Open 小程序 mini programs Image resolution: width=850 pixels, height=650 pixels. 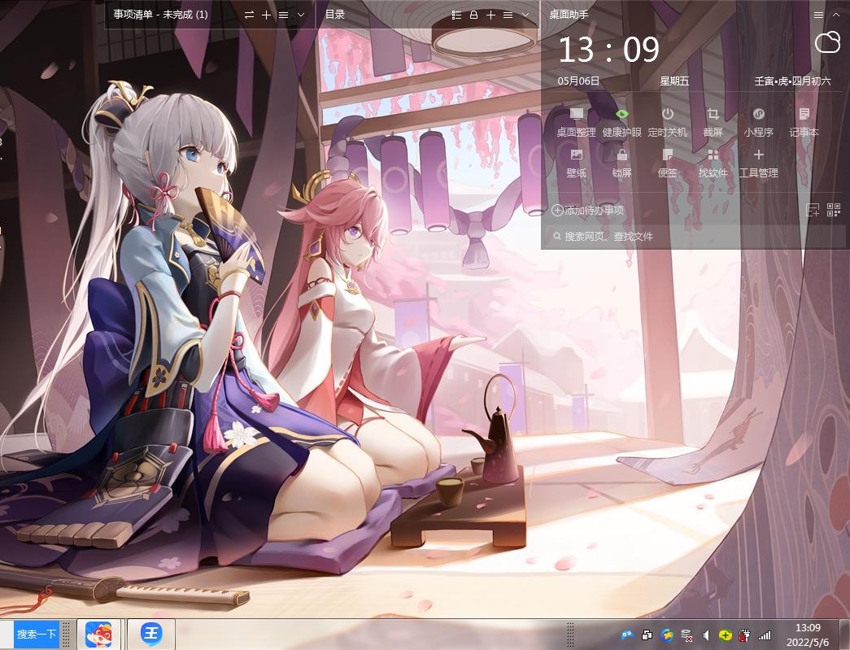click(x=758, y=123)
